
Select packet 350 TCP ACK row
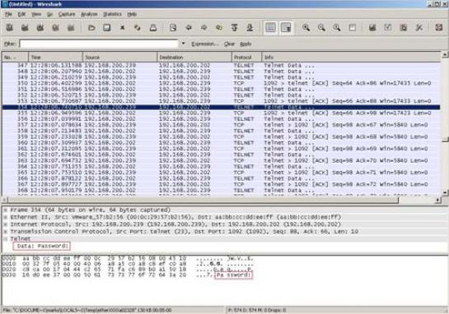221,83
